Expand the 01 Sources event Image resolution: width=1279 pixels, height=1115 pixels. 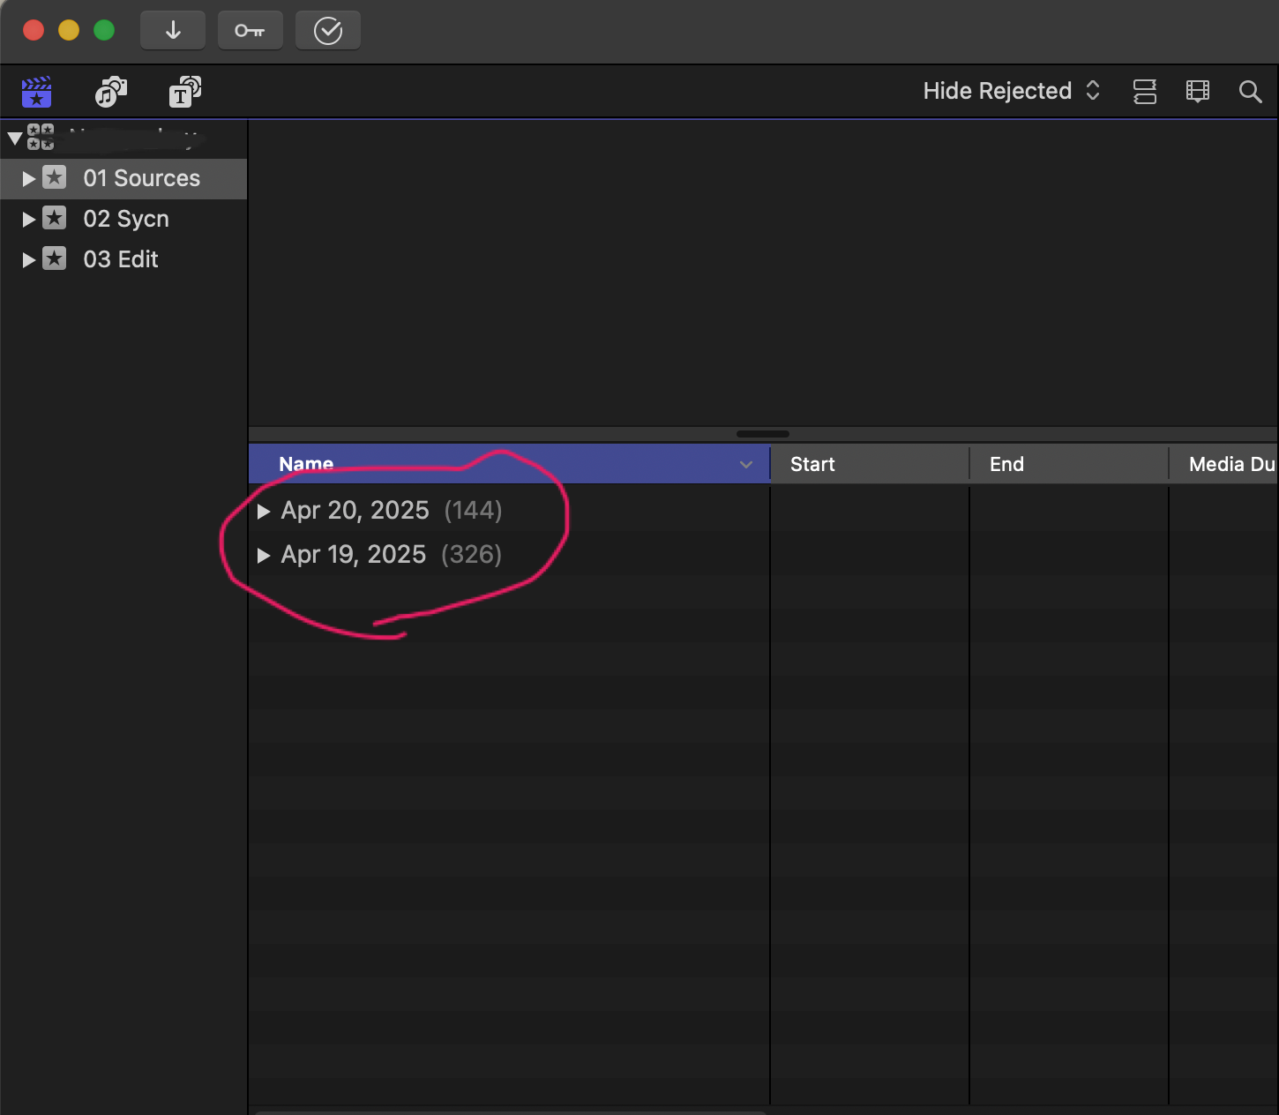(28, 179)
